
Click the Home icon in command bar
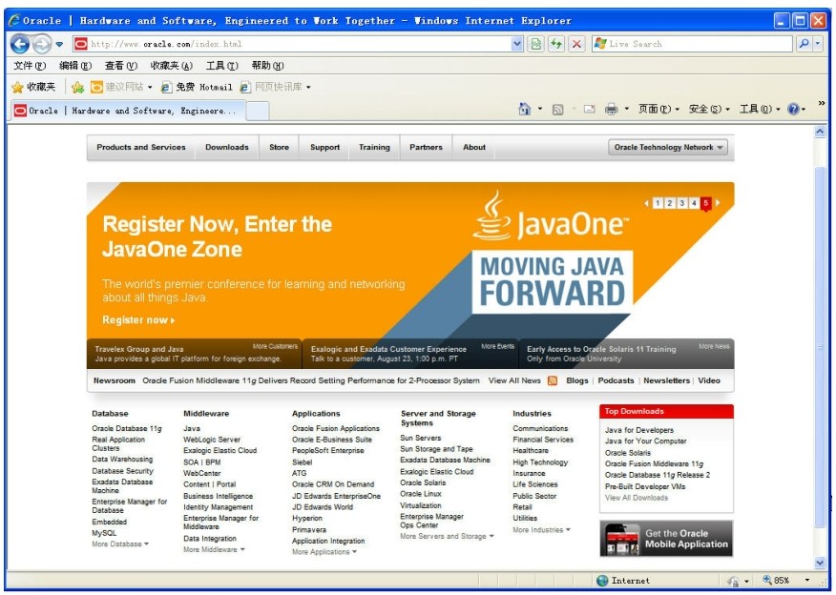(x=525, y=110)
